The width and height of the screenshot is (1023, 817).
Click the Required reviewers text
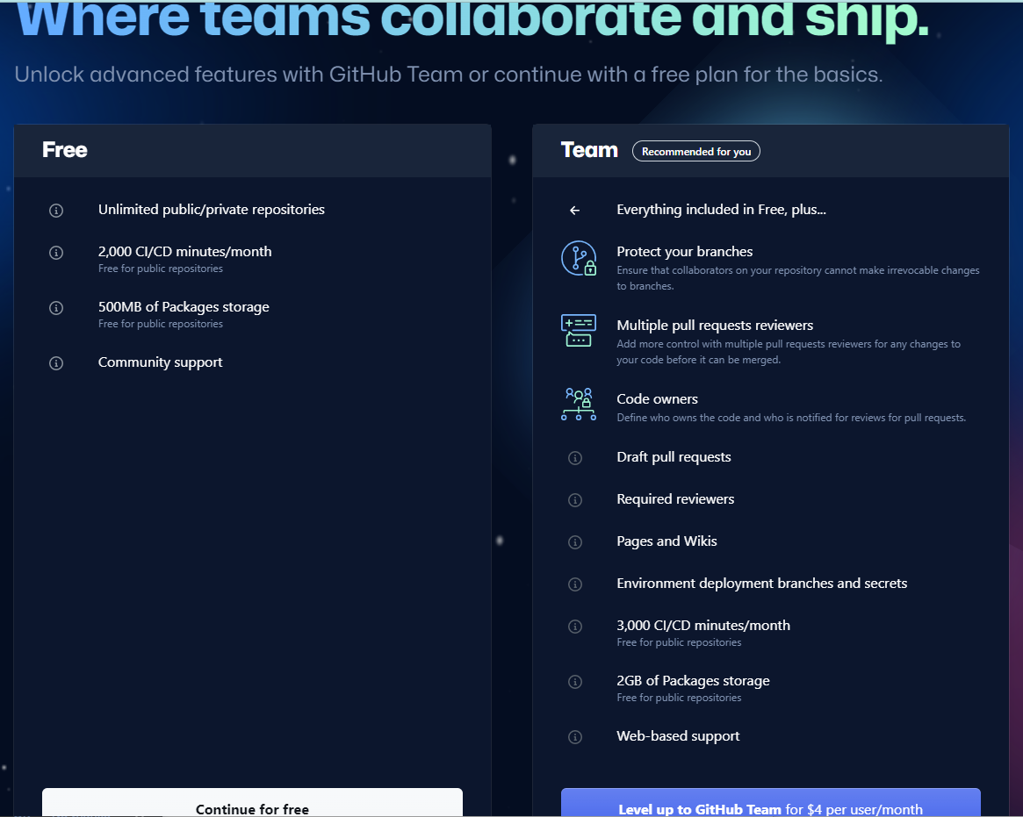675,499
